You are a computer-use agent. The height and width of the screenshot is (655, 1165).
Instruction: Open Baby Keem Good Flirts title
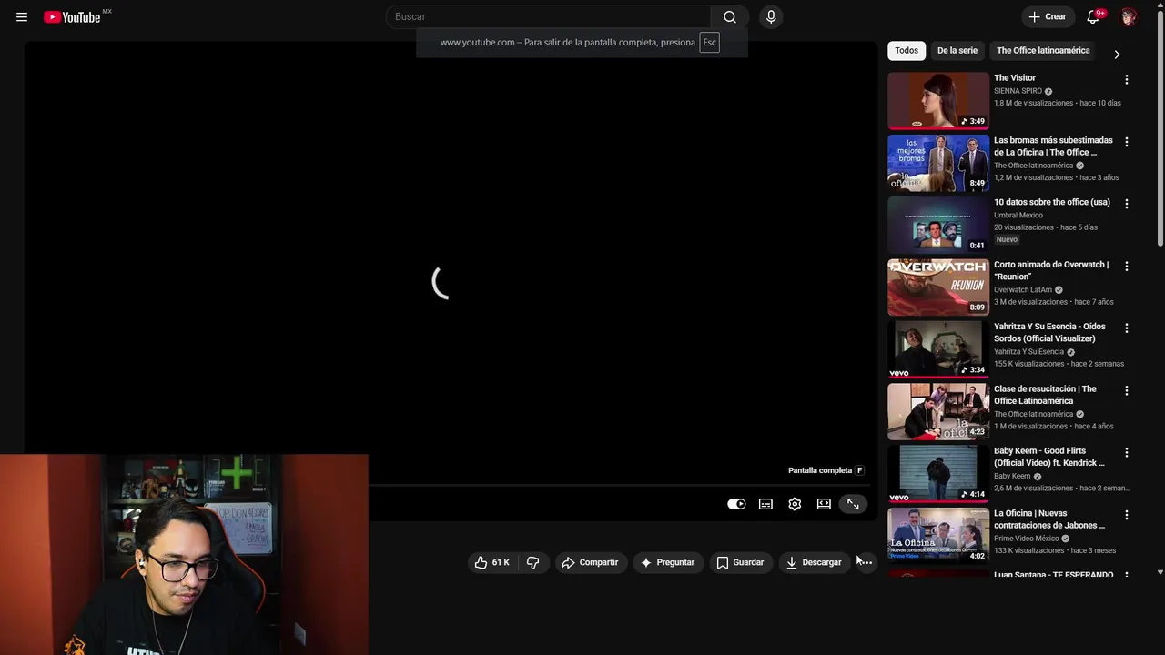1049,457
